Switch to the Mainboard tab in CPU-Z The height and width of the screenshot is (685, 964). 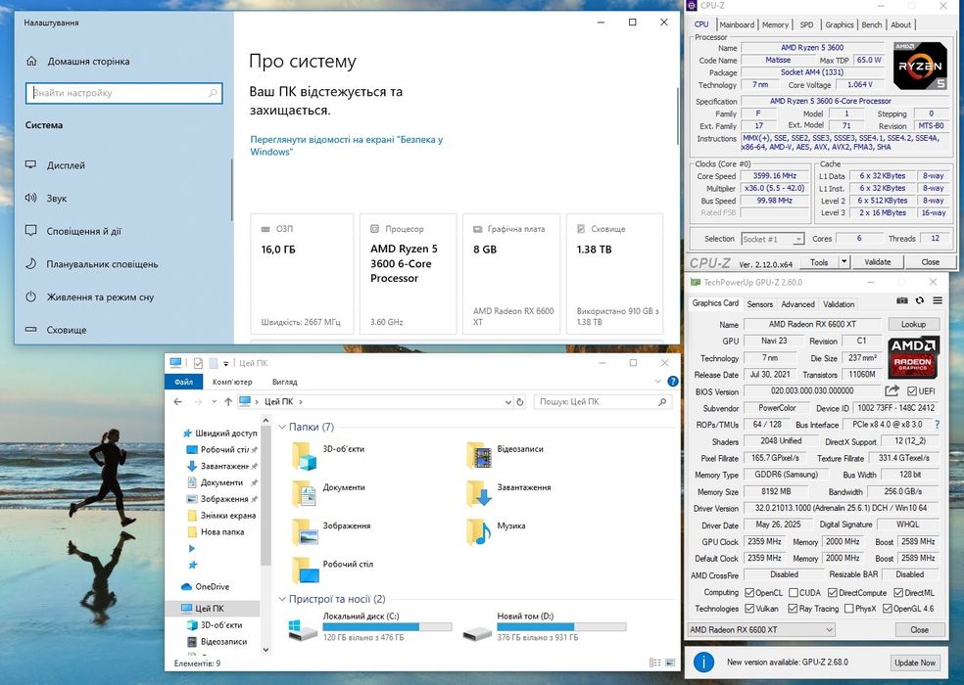[x=737, y=24]
